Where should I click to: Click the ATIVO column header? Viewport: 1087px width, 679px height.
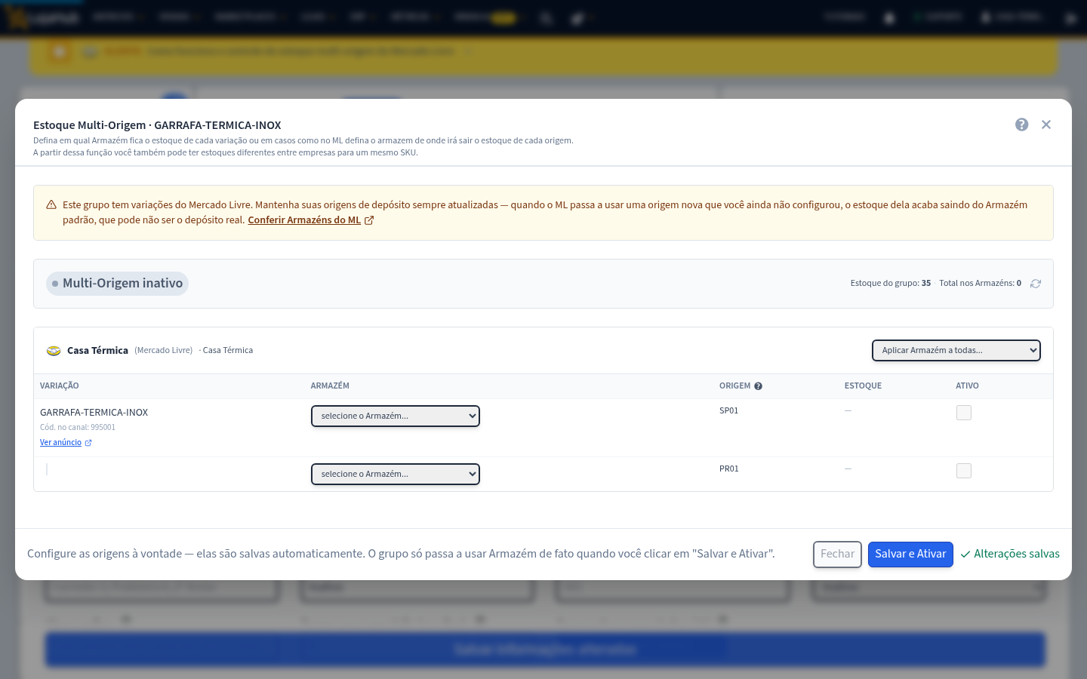[x=967, y=386]
